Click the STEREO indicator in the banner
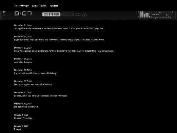177x133 pixels. point(51,14)
